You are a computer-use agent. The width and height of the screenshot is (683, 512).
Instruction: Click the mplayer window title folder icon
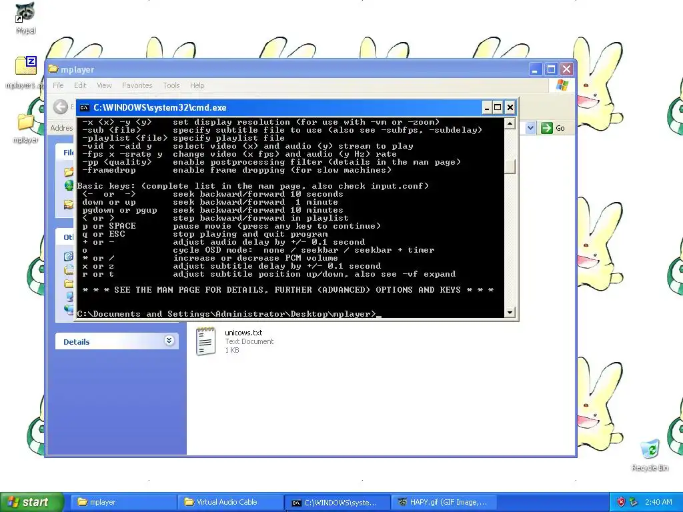coord(53,69)
